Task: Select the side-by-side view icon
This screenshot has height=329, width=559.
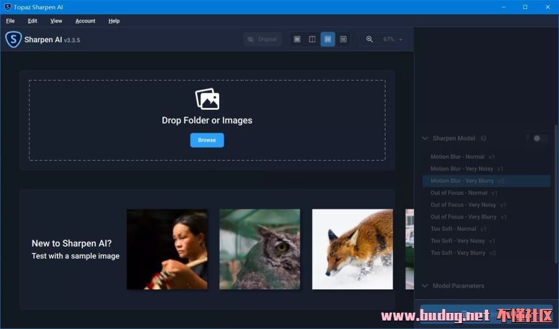Action: (328, 39)
